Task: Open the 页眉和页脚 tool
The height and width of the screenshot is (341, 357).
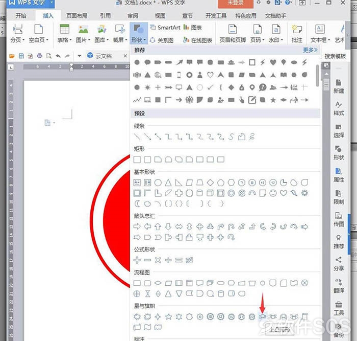Action: 233,34
